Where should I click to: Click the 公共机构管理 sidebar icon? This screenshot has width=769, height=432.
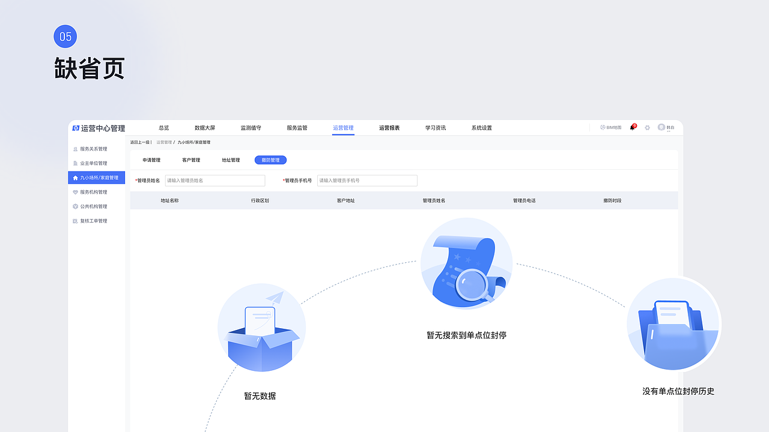coord(75,206)
